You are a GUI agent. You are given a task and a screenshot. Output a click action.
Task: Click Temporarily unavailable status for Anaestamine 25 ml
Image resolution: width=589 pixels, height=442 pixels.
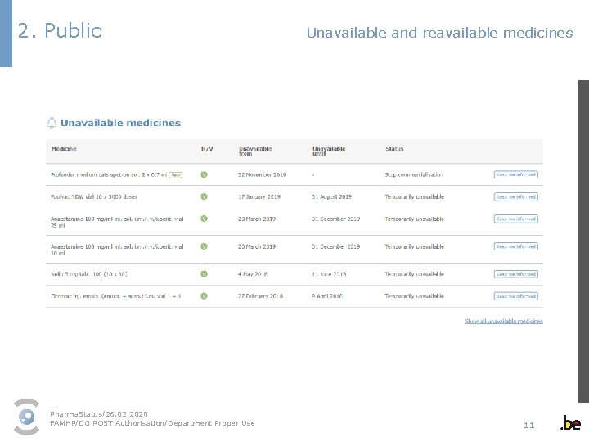414,219
